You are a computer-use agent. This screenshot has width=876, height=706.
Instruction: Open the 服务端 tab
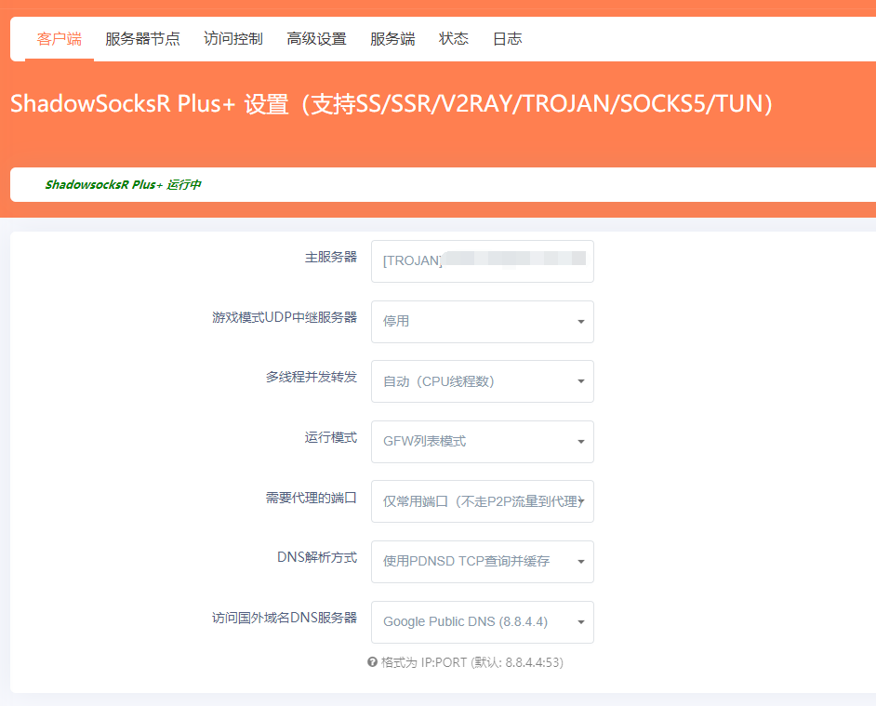click(x=392, y=39)
